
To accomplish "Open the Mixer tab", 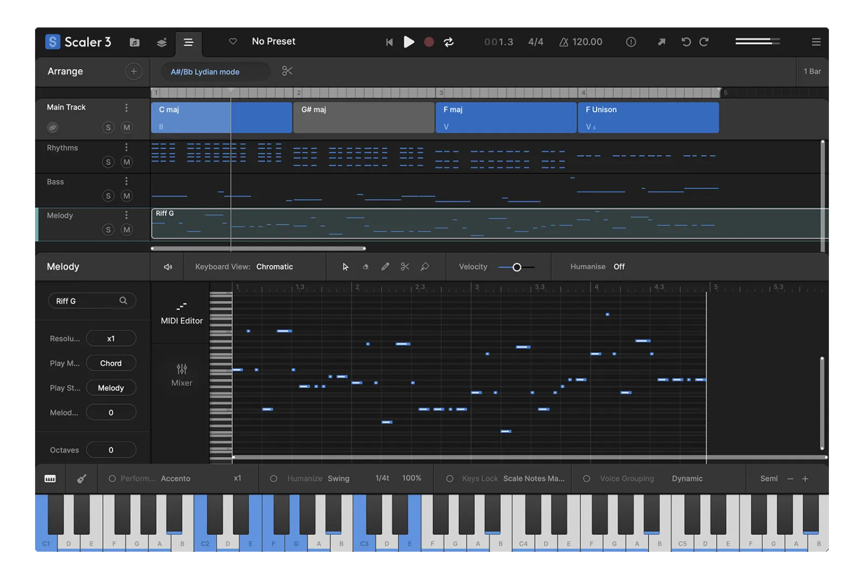I will [x=181, y=375].
